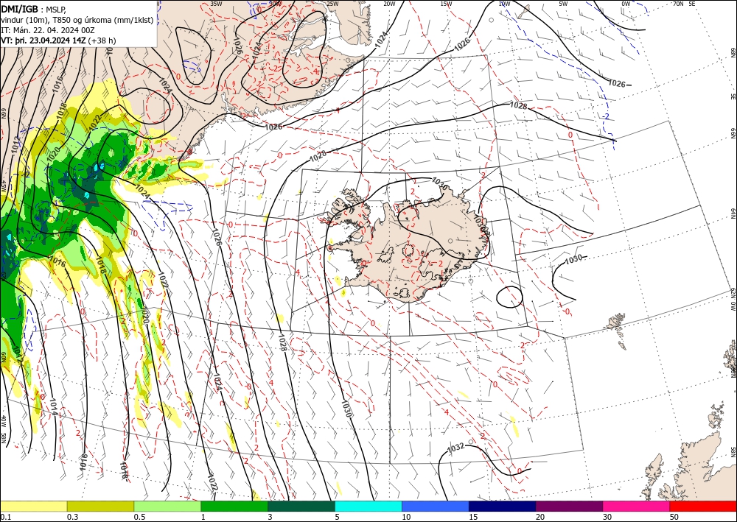Click the olive 0.3–0.5 legend swatch
Image resolution: width=737 pixels, height=522 pixels.
point(100,506)
